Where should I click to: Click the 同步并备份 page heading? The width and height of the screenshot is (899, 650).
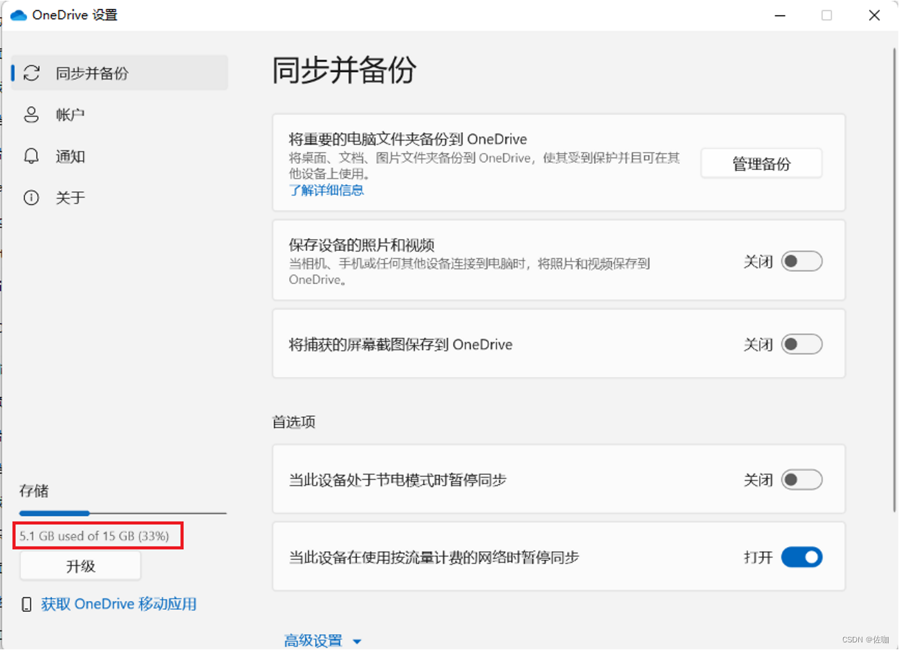click(344, 71)
